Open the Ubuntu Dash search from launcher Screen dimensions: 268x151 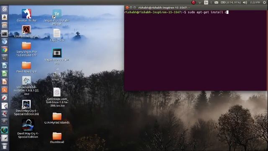click(5, 9)
